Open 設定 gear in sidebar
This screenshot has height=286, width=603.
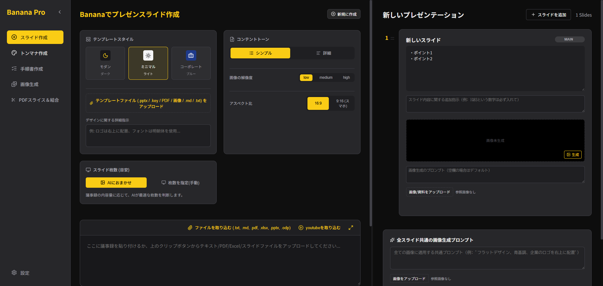[x=20, y=273]
